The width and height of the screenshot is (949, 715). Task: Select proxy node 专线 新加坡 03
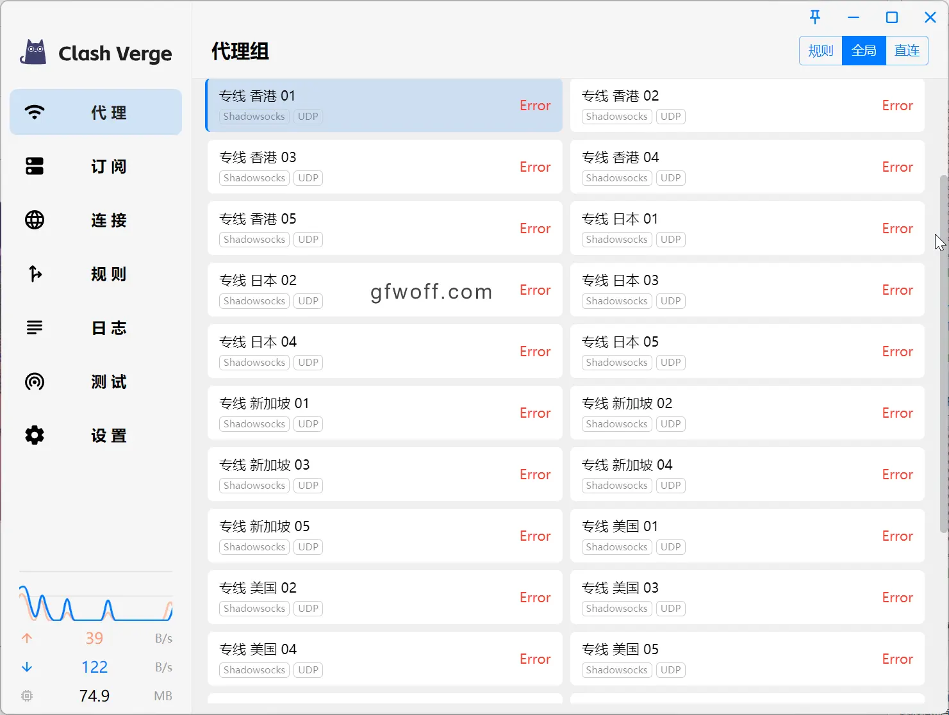(384, 474)
